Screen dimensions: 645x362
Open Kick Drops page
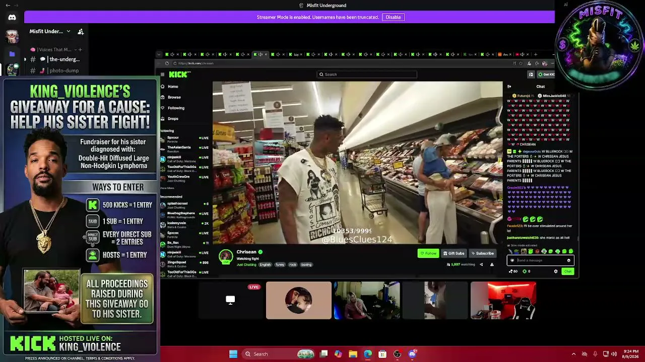[173, 119]
